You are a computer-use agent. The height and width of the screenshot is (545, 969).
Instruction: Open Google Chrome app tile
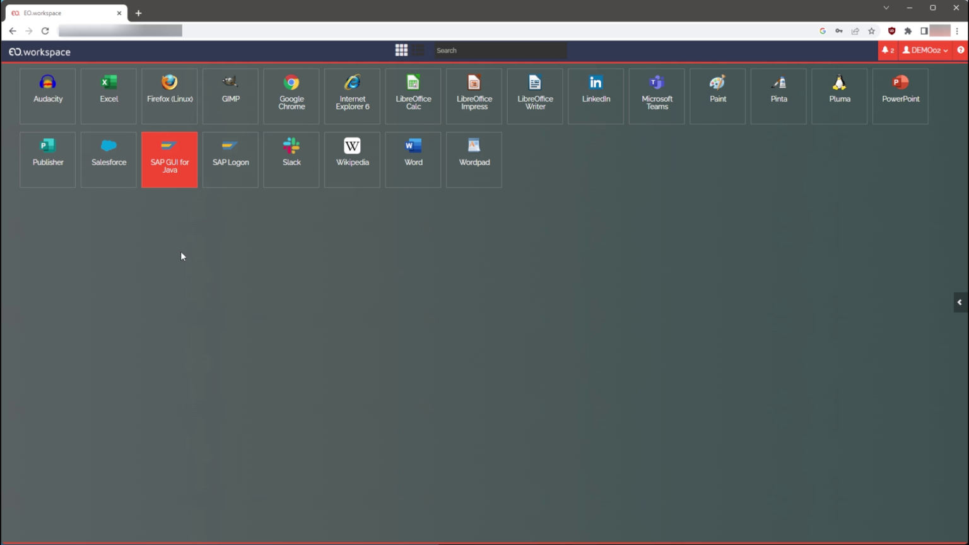[291, 97]
